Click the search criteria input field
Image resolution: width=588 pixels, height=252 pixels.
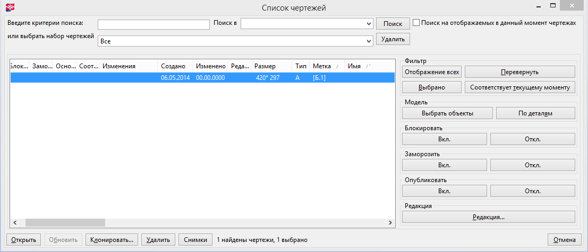coord(154,24)
